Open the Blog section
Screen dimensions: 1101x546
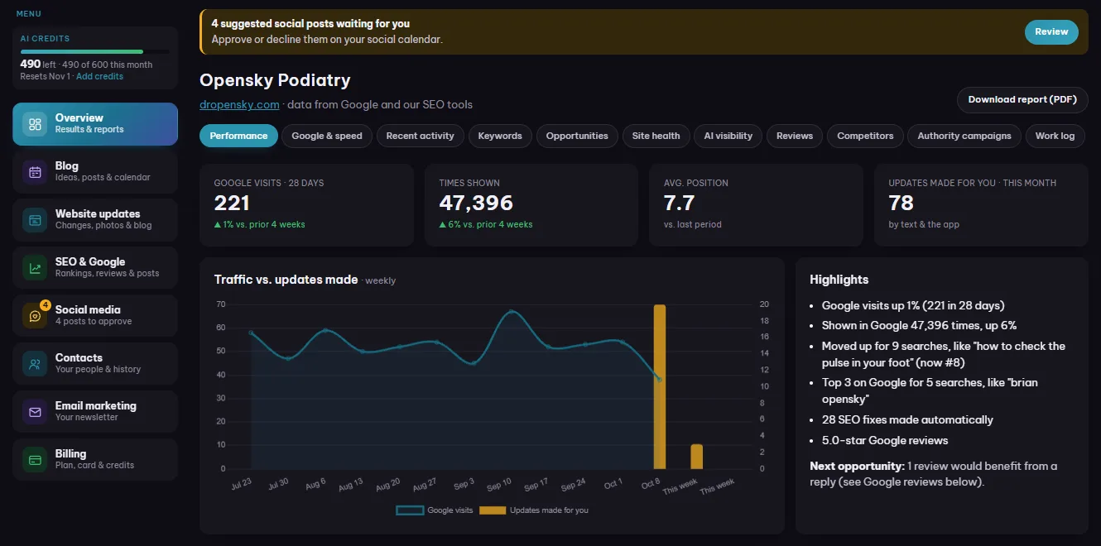[95, 172]
